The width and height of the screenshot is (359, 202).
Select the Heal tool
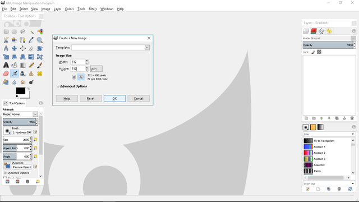tap(40, 74)
